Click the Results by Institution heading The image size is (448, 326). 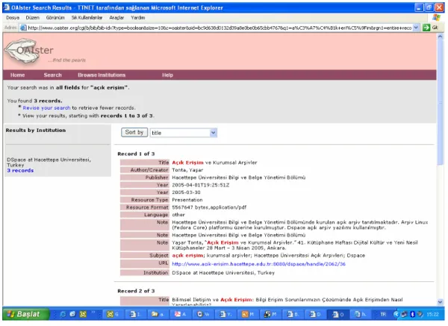[36, 130]
